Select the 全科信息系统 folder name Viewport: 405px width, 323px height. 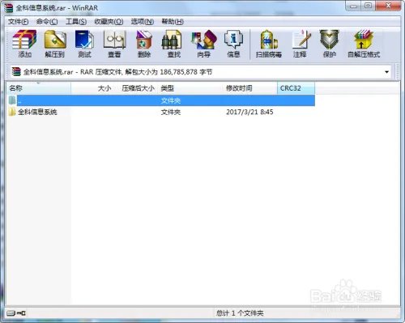(37, 112)
